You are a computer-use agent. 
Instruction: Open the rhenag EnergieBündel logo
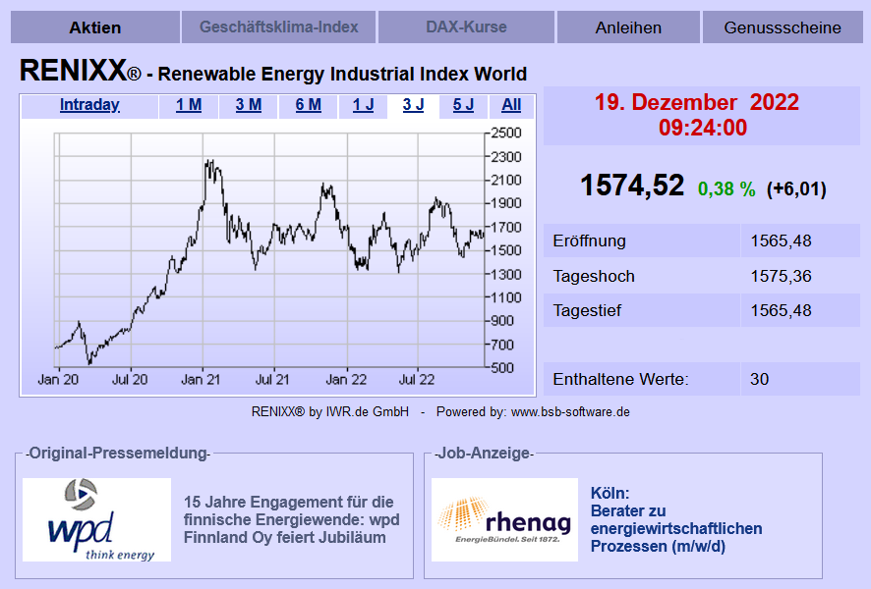[x=504, y=519]
